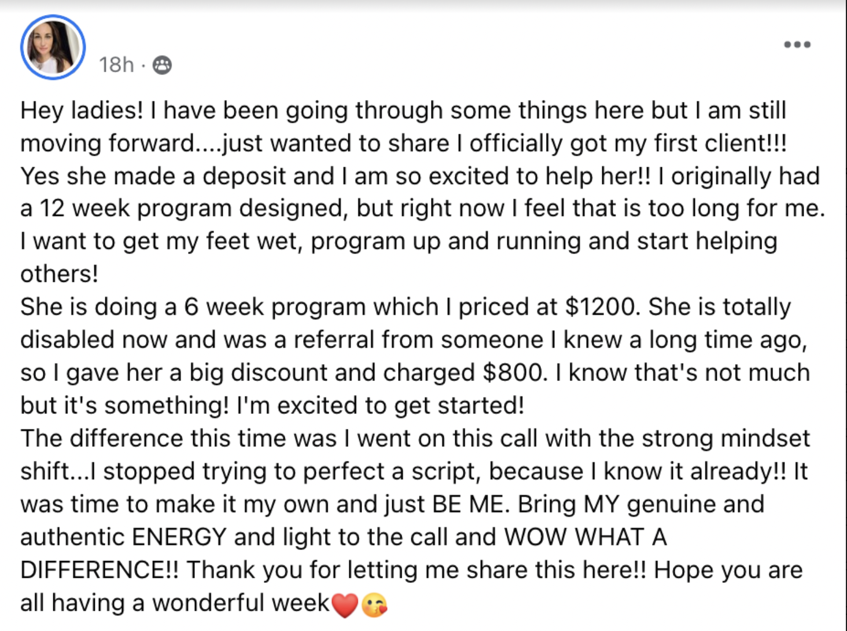
Task: Click the "Hey ladies!" greeting text
Action: click(x=81, y=111)
